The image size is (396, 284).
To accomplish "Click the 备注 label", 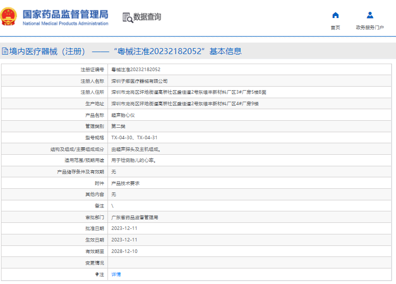I will [x=99, y=206].
